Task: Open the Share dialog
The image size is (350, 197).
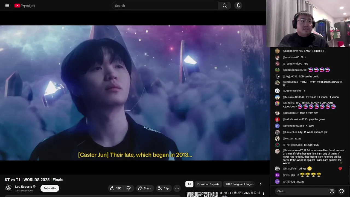Action: point(145,188)
